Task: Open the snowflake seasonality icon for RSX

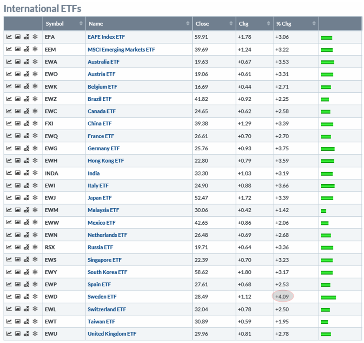Action: tap(35, 247)
